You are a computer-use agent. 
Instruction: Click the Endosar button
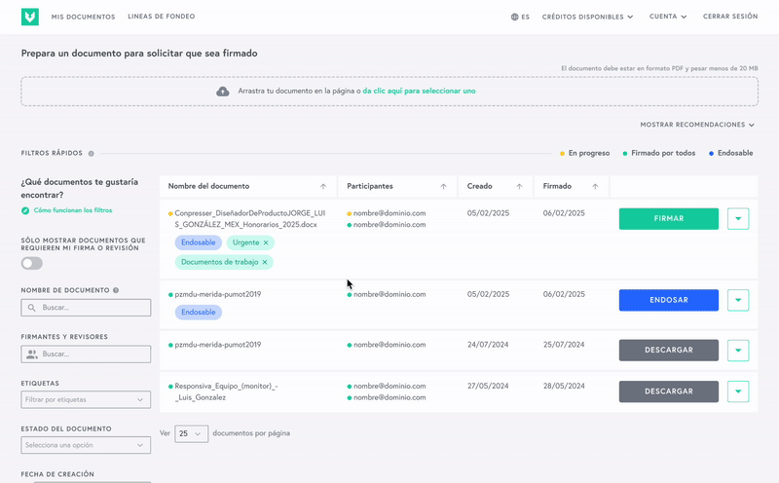click(669, 300)
